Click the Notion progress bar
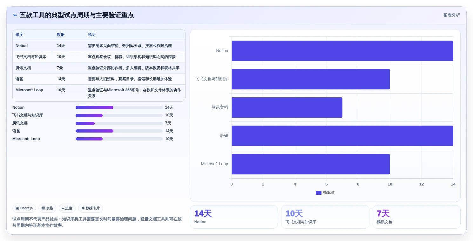 coord(119,107)
